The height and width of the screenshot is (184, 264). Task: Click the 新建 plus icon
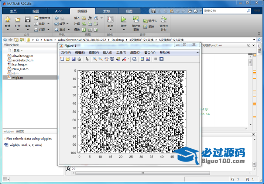(7, 20)
